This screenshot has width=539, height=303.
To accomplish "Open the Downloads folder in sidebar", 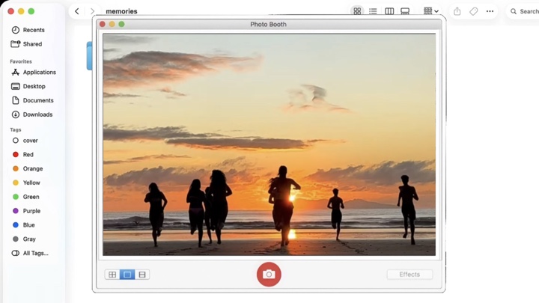I will (37, 114).
